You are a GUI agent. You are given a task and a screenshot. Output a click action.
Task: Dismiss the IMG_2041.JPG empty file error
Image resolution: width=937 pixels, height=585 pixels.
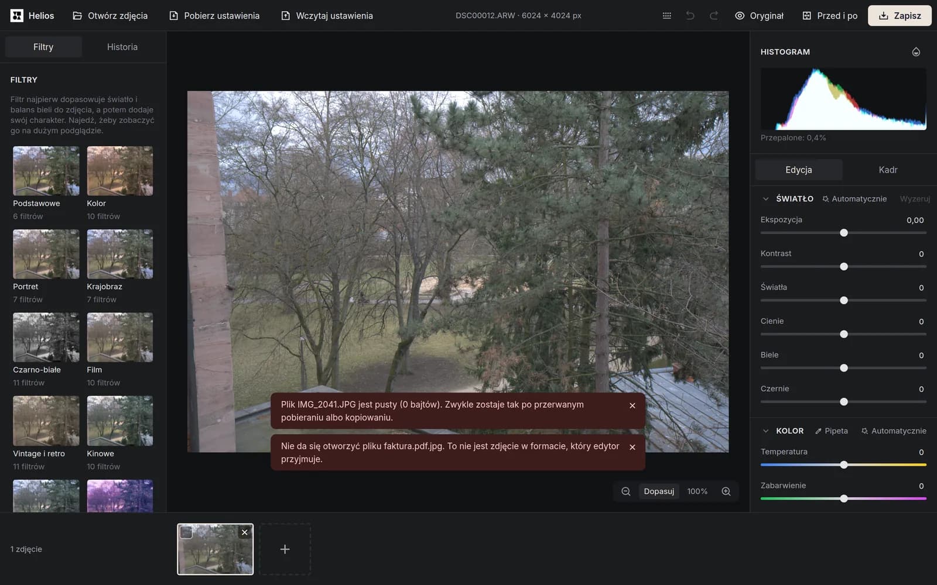pos(632,405)
